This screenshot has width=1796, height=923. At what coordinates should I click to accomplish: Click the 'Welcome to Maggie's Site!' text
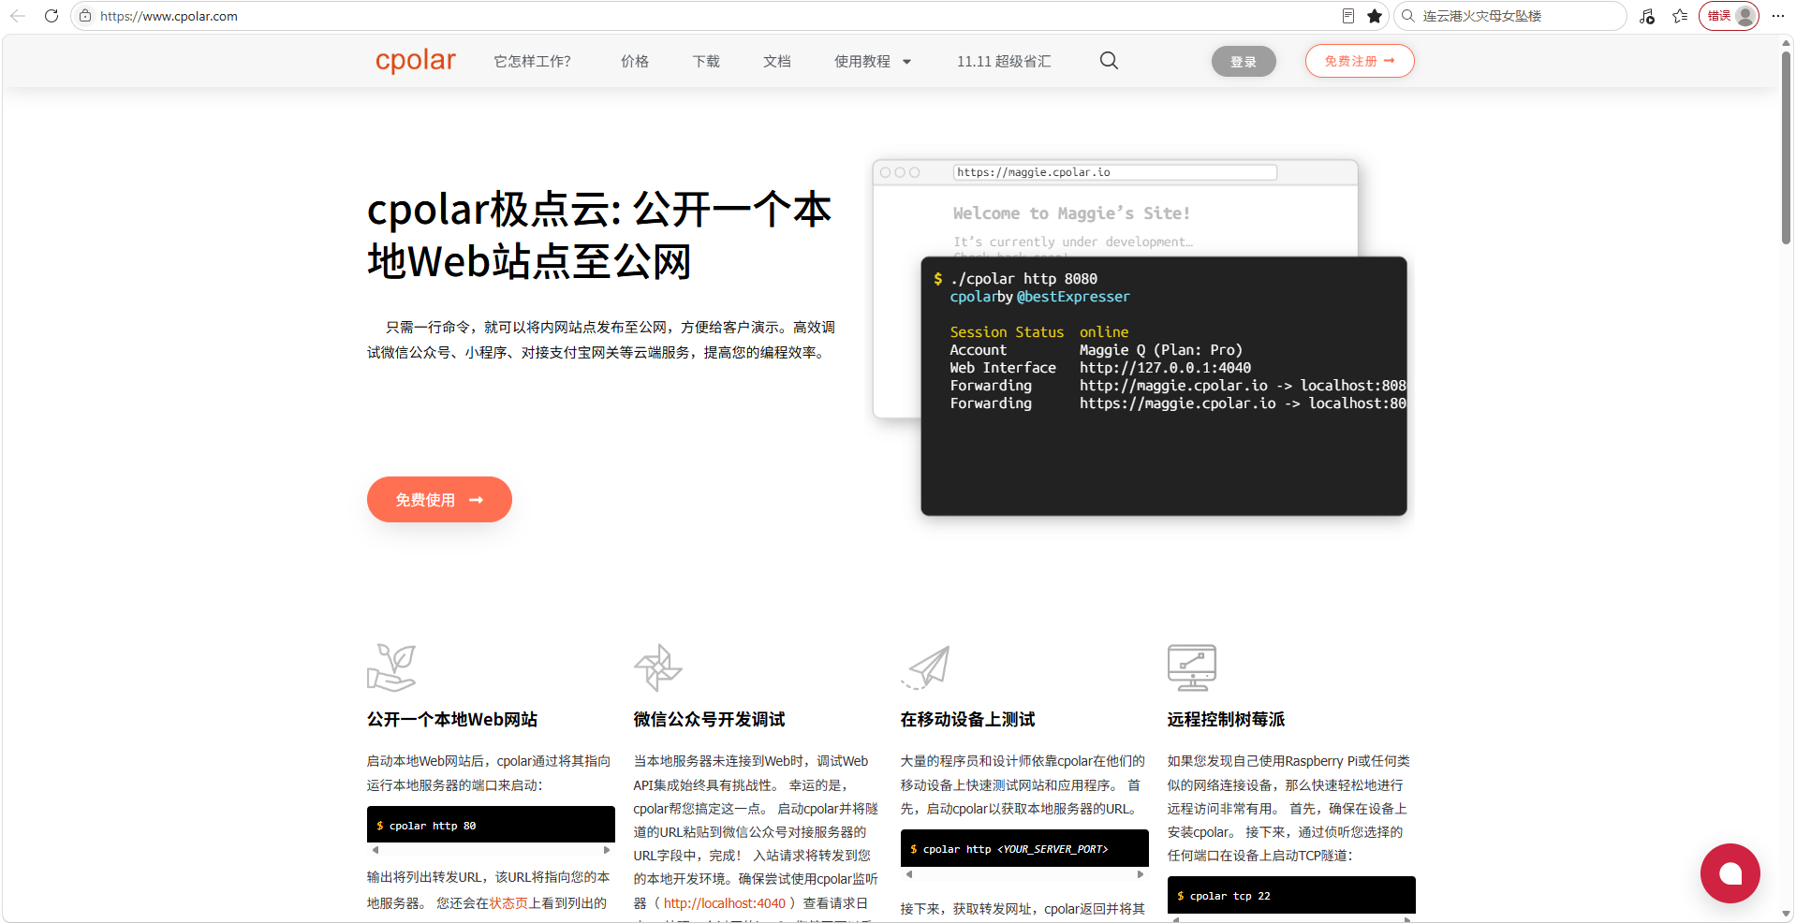pyautogui.click(x=1071, y=213)
